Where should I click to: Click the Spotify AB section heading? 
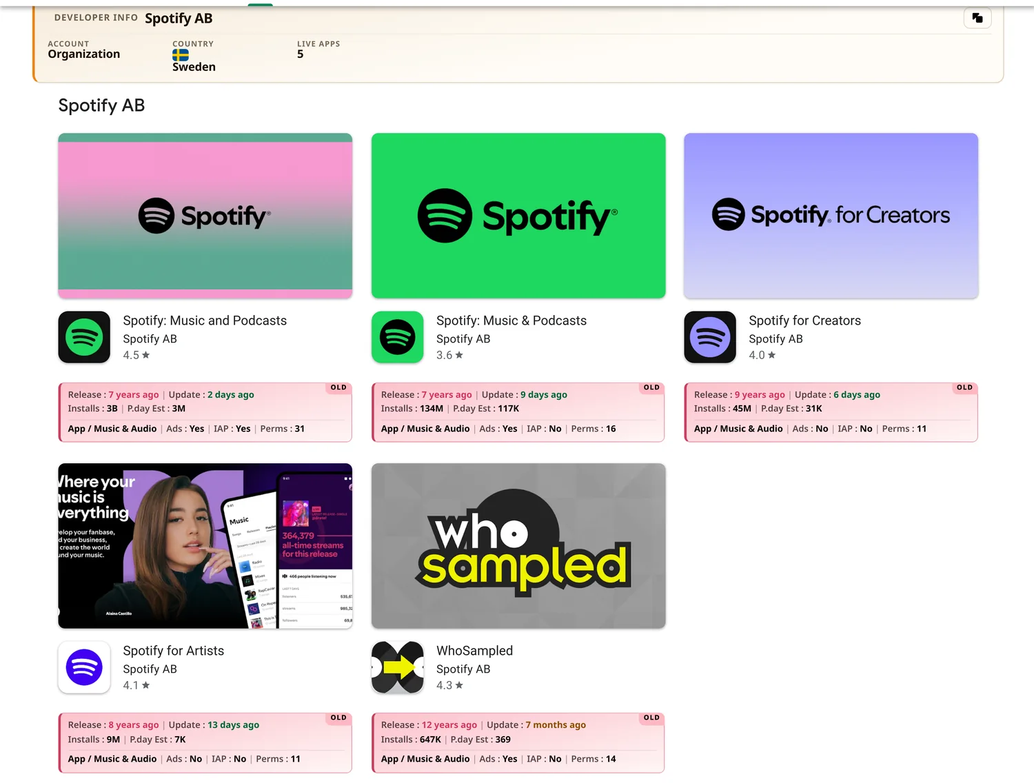tap(101, 105)
